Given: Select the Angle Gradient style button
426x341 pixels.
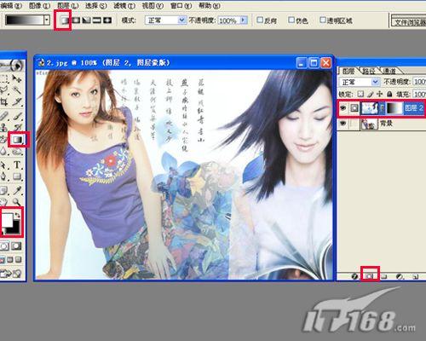Looking at the screenshot, I should pos(86,20).
